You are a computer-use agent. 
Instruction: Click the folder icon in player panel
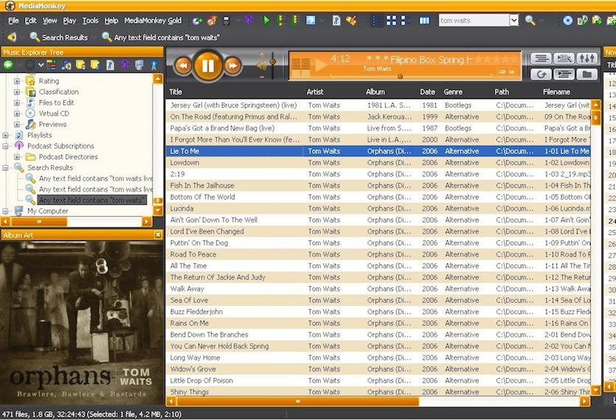point(586,74)
